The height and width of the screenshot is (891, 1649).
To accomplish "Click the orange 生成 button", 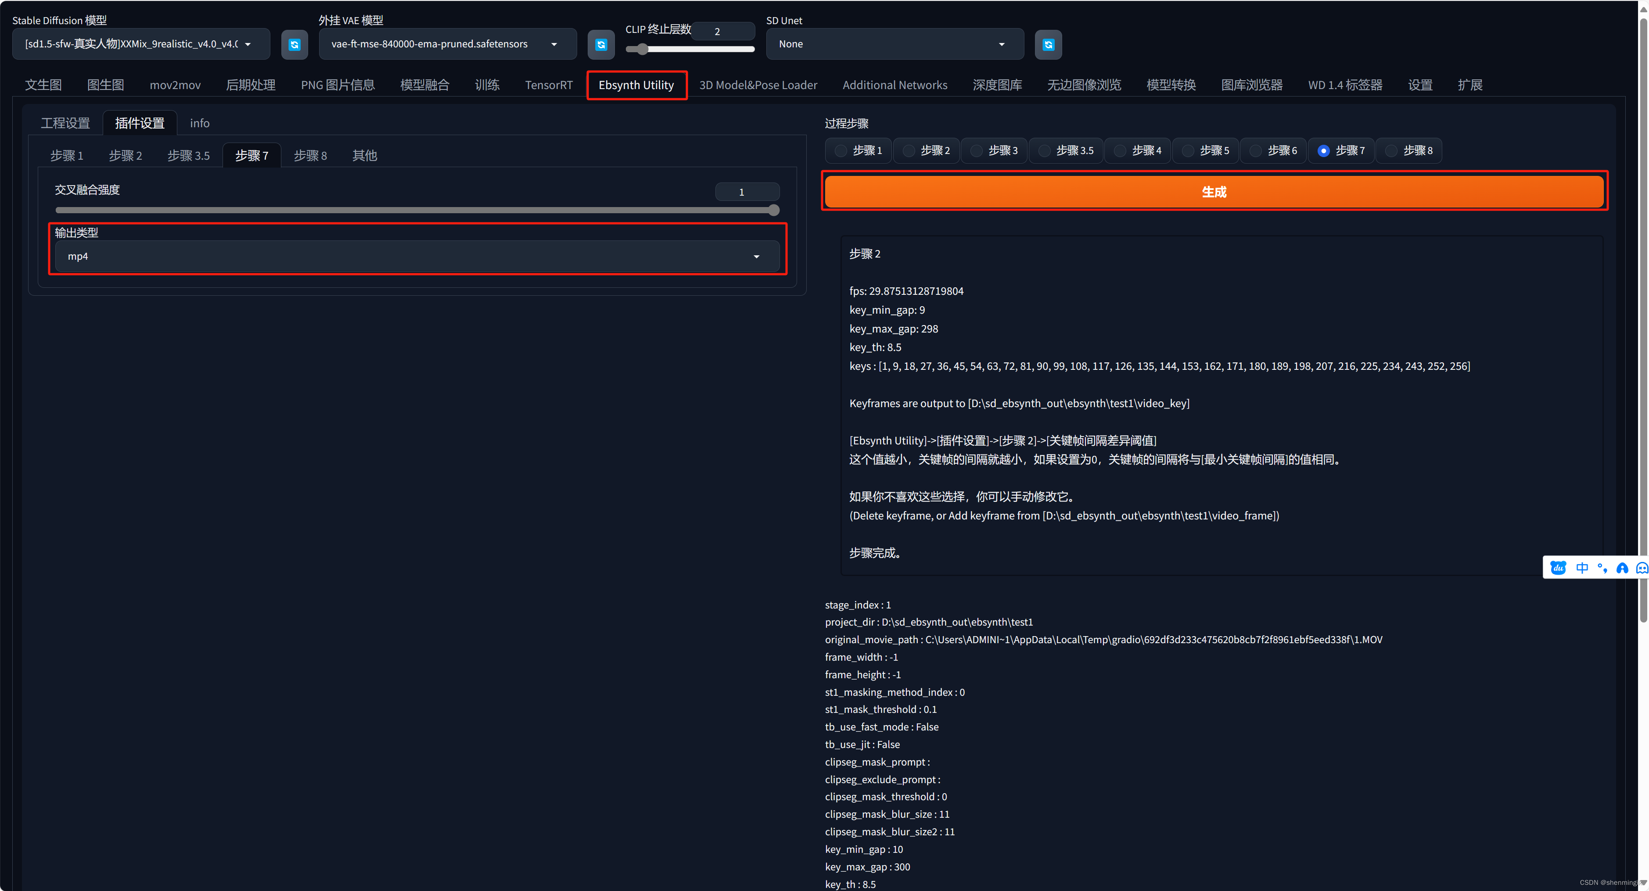I will 1214,192.
